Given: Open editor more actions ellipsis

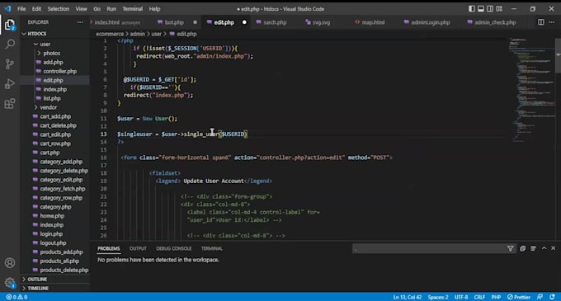Looking at the screenshot, I should tap(552, 22).
